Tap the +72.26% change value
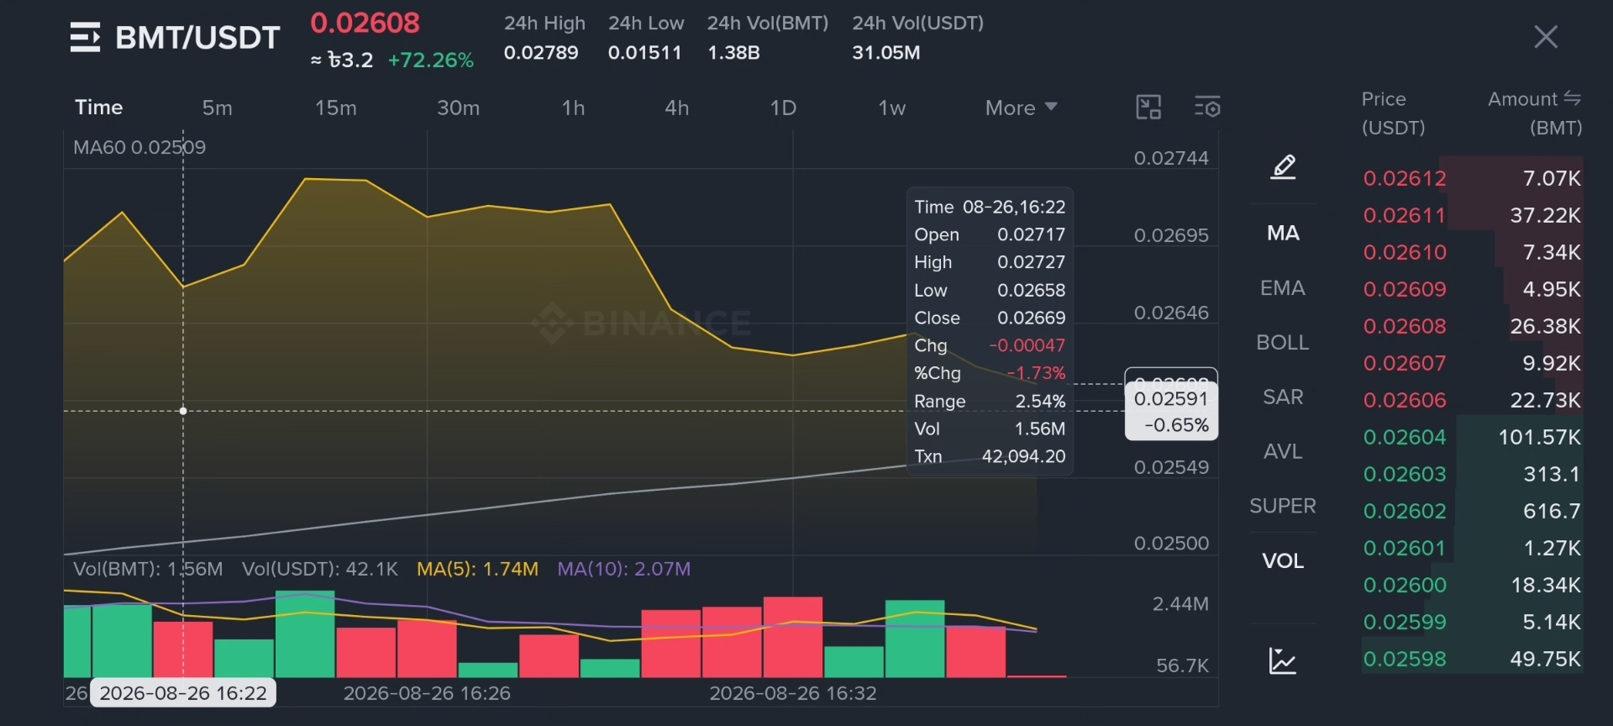Screen dimensions: 1613x726 pos(431,60)
